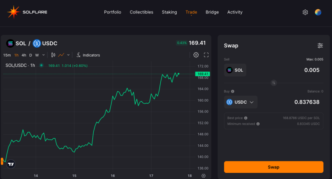
Task: Expand more timeframe options chevron
Action: click(43, 55)
